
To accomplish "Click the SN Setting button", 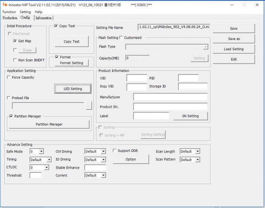I will [191, 116].
